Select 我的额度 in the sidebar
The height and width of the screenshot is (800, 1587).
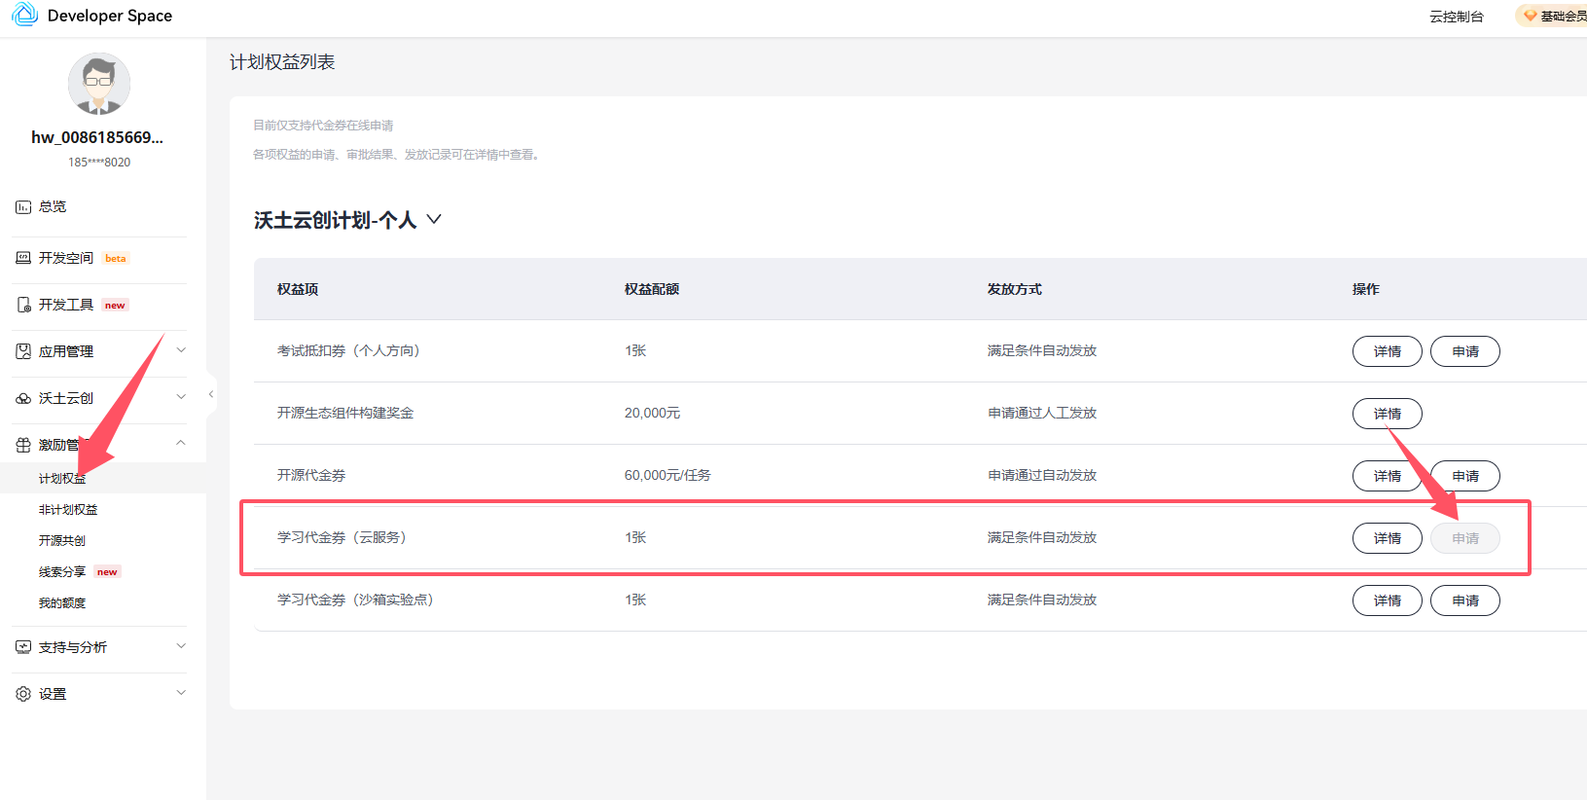(x=62, y=603)
